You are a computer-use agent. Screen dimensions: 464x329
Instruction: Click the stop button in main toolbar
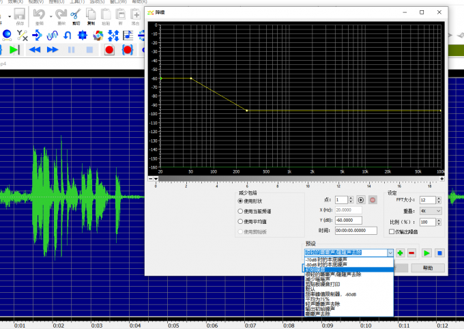(89, 50)
